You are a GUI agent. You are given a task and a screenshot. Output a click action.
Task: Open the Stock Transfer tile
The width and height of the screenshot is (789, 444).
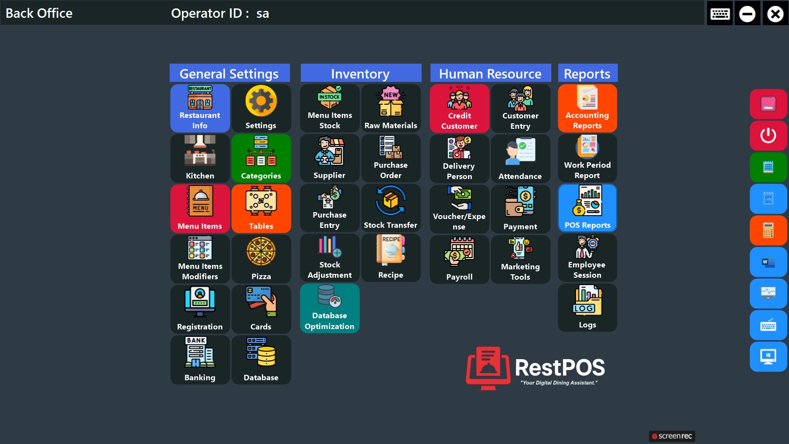[391, 208]
